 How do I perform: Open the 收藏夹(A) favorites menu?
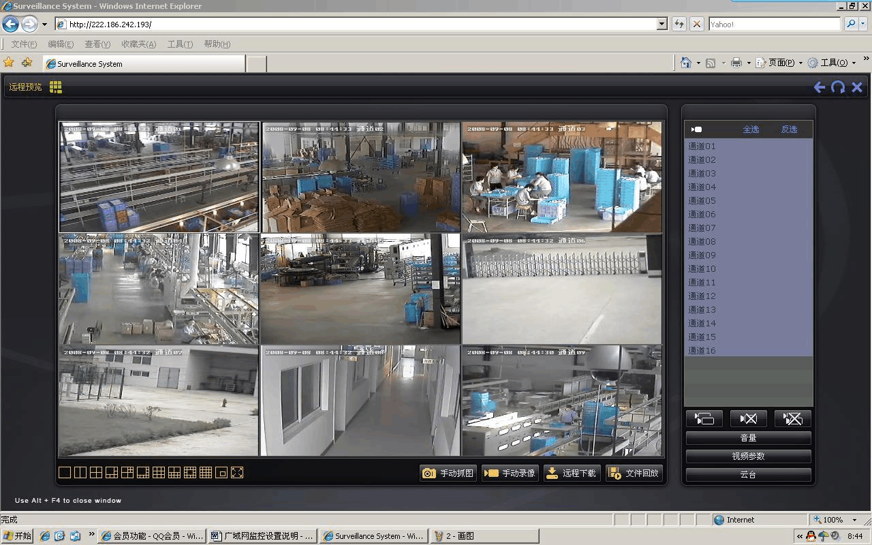138,44
